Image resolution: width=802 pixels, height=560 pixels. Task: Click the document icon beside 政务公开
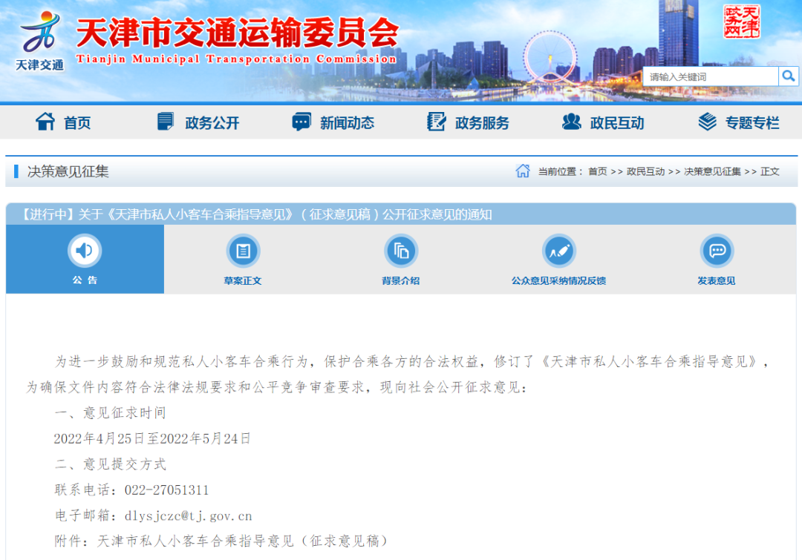tap(165, 122)
